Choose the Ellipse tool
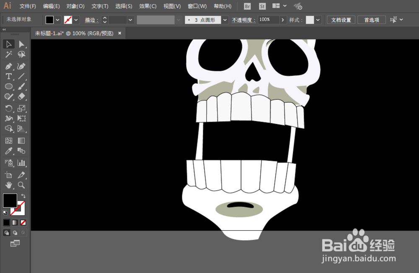The height and width of the screenshot is (273, 419). coord(8,86)
